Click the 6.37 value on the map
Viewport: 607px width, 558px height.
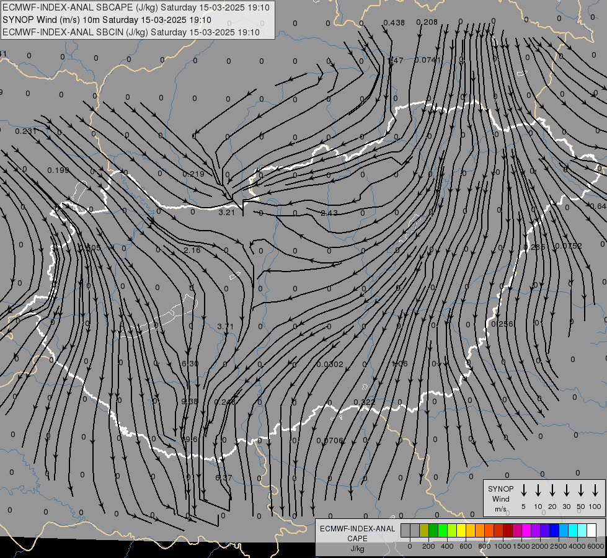[x=223, y=477]
